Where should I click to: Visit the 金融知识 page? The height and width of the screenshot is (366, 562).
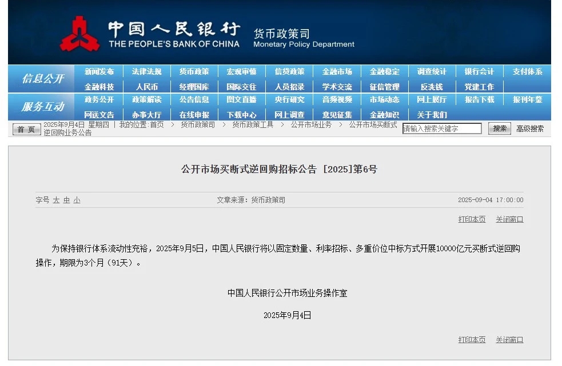coord(385,115)
